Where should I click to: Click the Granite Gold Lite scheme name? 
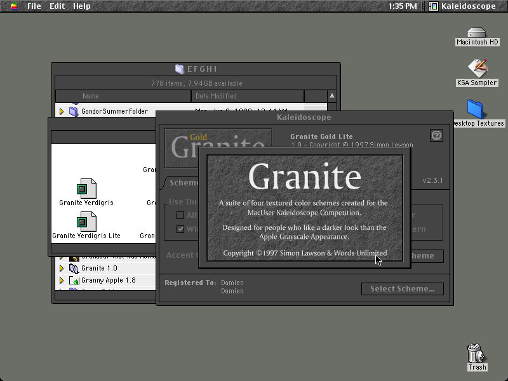tap(321, 137)
